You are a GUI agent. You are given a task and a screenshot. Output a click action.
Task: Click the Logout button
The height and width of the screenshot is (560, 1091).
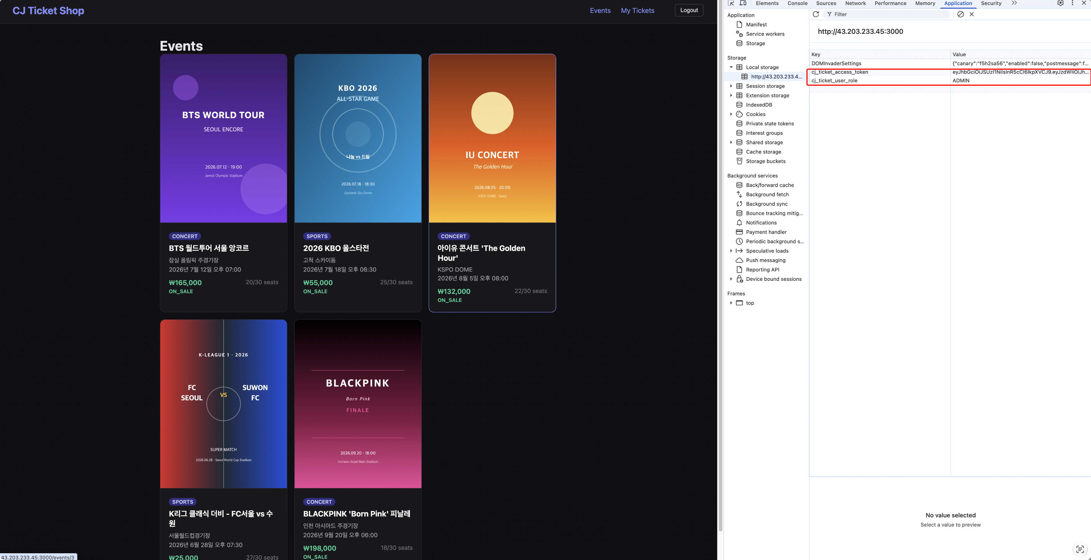689,10
